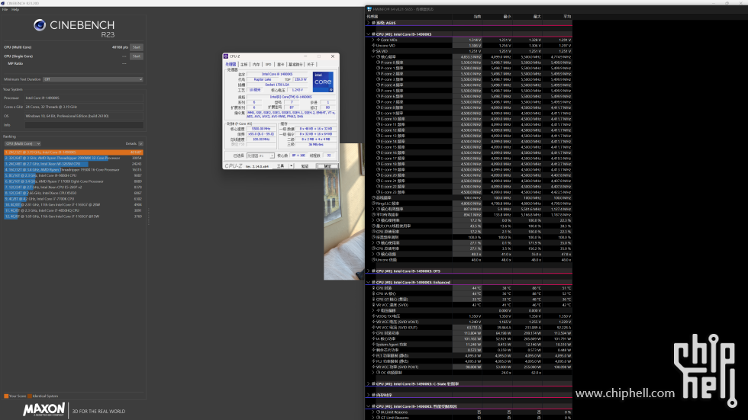Start the CPU Single Core benchmark
The image size is (748, 420).
137,56
